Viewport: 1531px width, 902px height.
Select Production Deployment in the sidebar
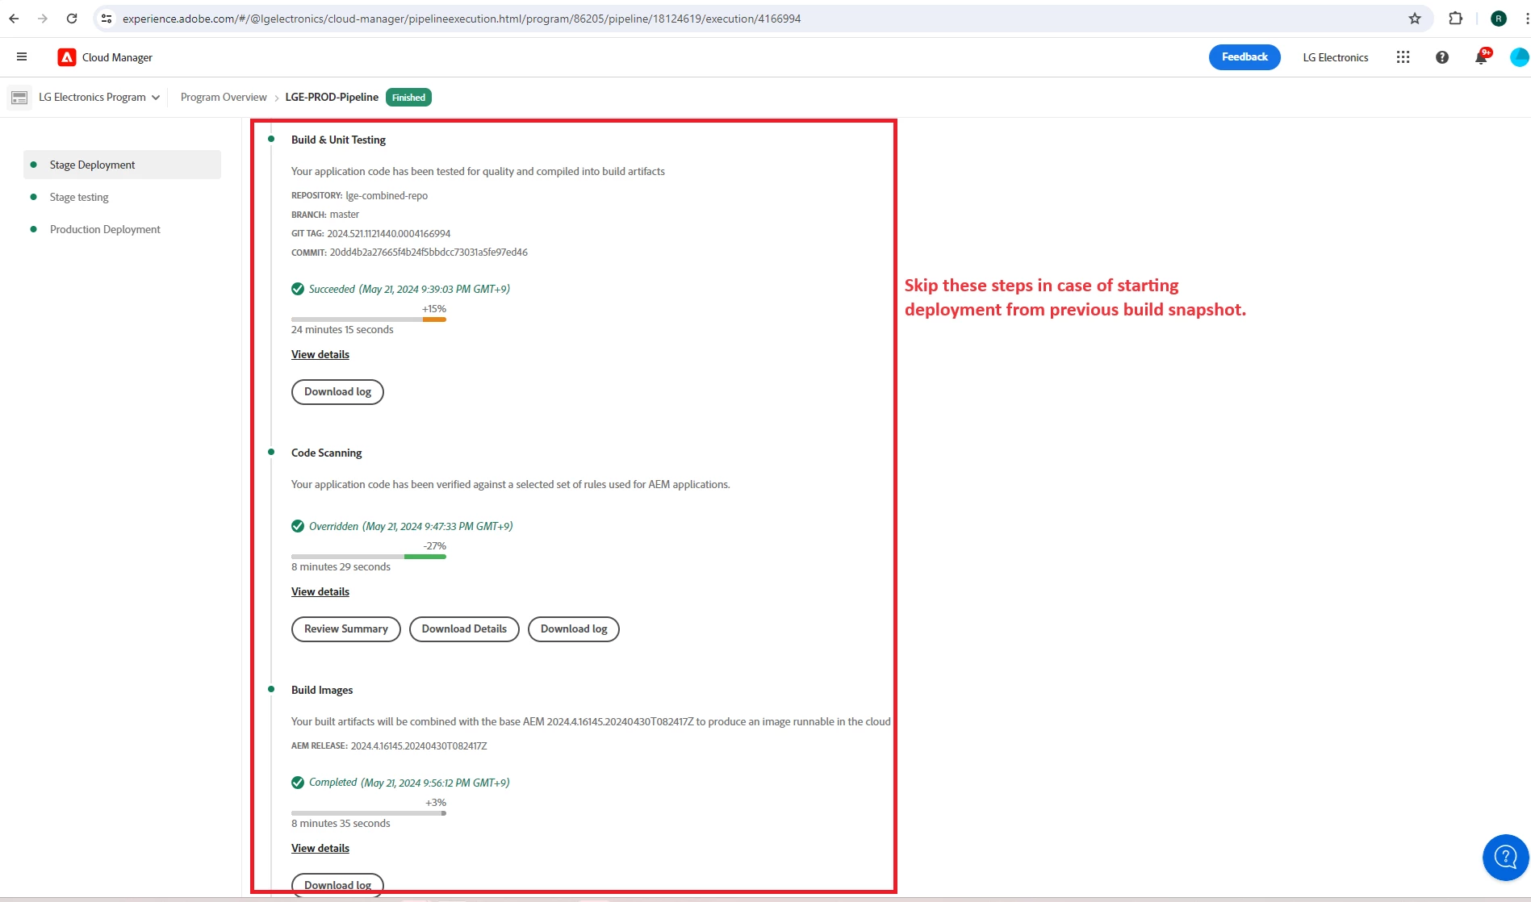coord(105,229)
